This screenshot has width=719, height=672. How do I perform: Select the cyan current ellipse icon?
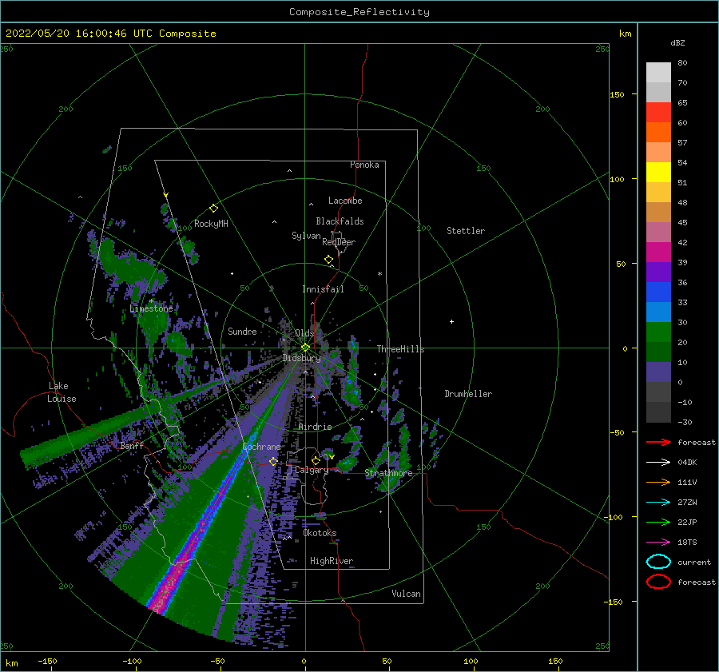[x=658, y=562]
